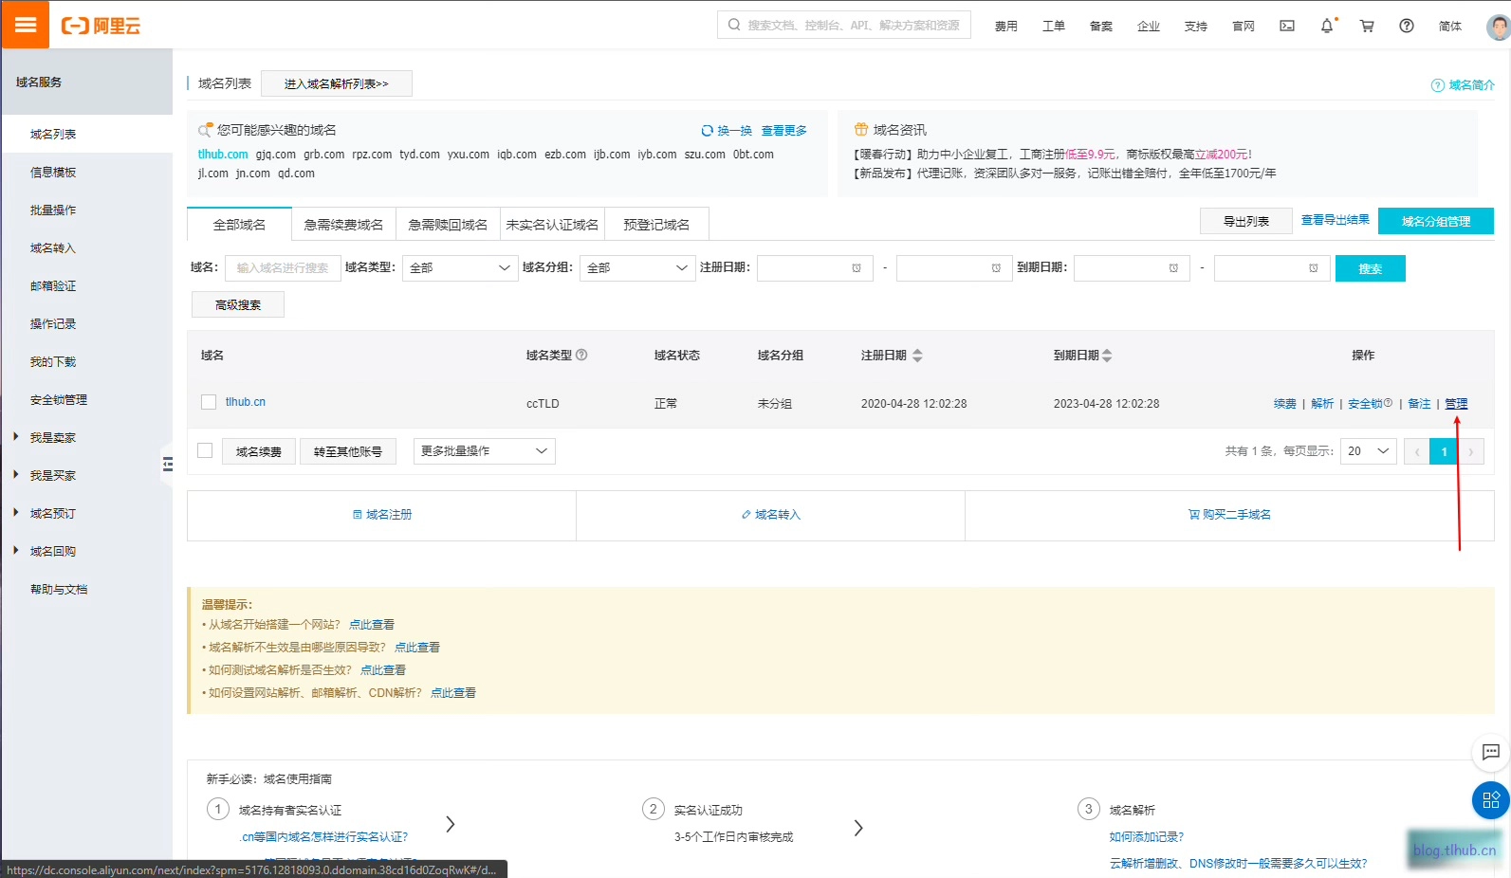1511x878 pixels.
Task: Open calendar for 注册日期 end field
Action: 996,268
